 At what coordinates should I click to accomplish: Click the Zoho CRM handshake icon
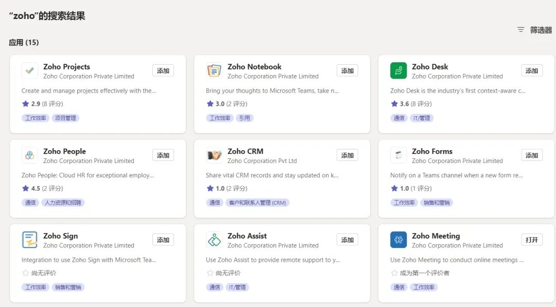(x=214, y=155)
